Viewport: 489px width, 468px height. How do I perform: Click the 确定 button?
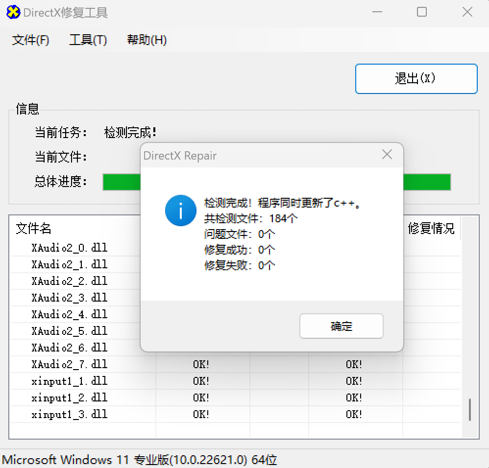pos(341,326)
